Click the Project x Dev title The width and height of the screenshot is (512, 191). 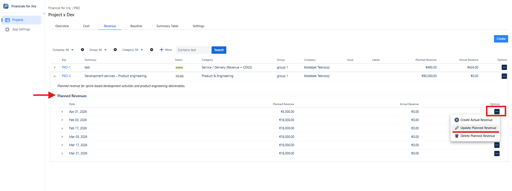(61, 15)
